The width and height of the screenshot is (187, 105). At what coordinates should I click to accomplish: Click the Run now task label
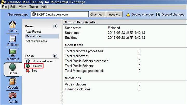[37, 66]
